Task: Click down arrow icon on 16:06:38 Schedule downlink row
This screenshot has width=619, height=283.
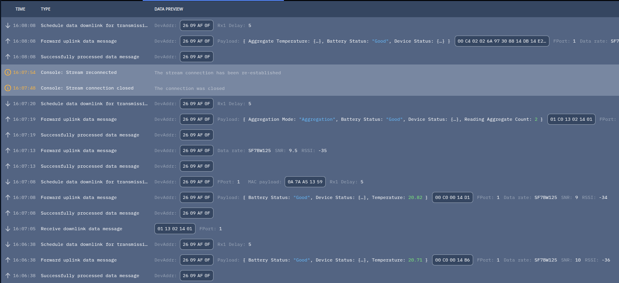Action: click(7, 244)
